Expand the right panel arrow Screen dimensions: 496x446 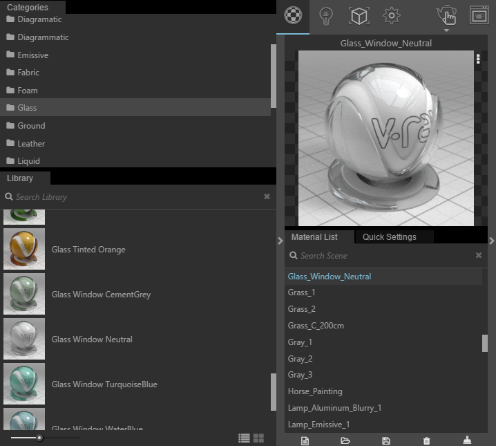tap(492, 241)
